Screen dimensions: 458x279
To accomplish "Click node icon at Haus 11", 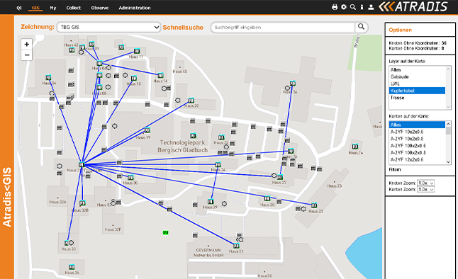I will point(136,52).
